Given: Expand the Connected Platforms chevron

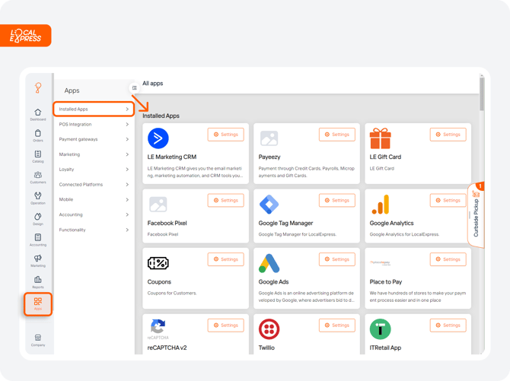Looking at the screenshot, I should tap(127, 184).
